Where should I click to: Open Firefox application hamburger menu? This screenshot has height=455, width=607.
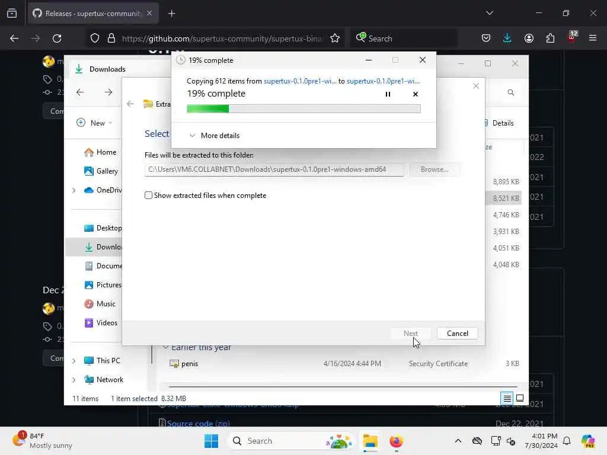[593, 38]
